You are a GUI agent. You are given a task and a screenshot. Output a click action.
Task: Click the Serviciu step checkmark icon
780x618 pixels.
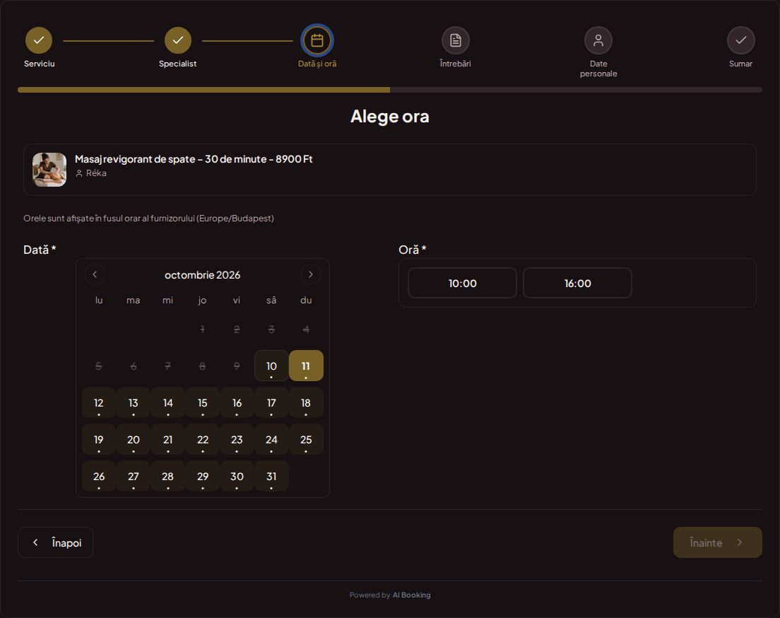point(39,40)
